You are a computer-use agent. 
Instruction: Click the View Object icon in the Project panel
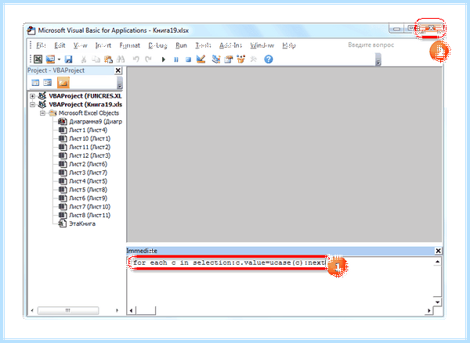(48, 83)
